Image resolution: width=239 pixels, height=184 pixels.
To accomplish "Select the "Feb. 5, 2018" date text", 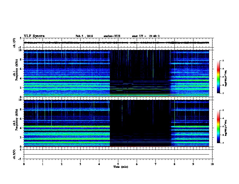I will [x=84, y=36].
